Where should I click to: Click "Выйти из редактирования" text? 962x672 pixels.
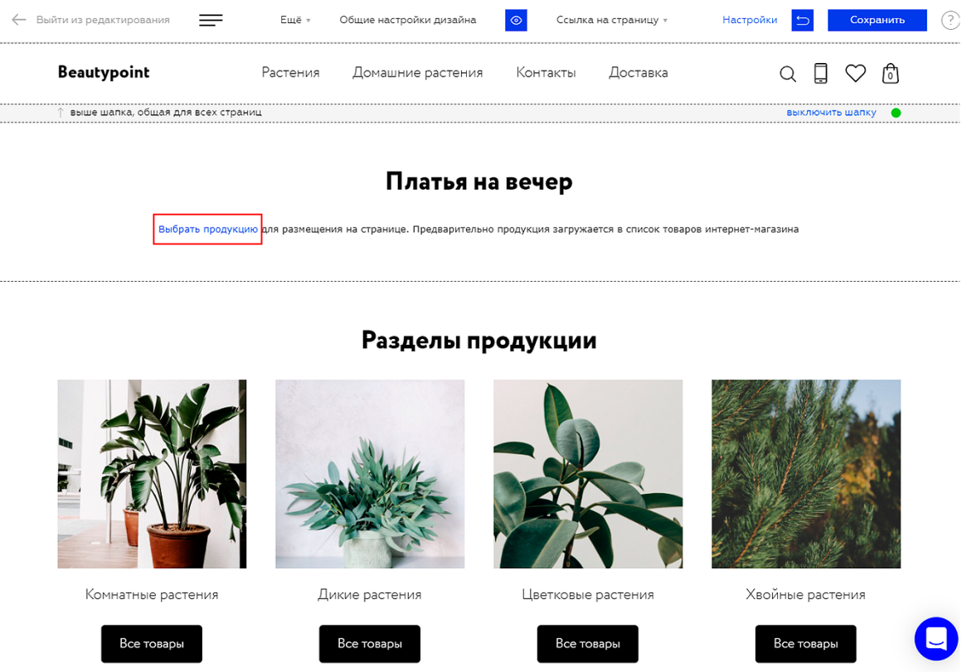(x=103, y=20)
